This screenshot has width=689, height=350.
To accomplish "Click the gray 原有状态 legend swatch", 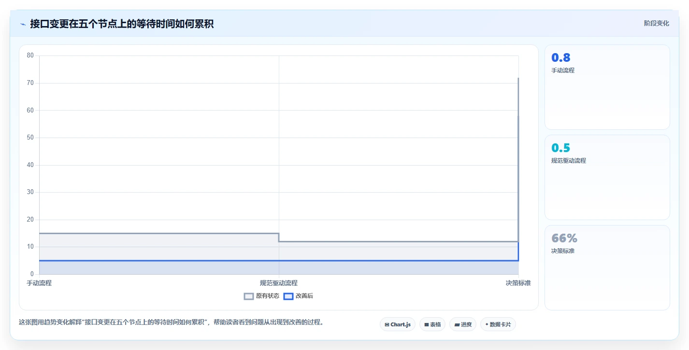I will click(249, 296).
